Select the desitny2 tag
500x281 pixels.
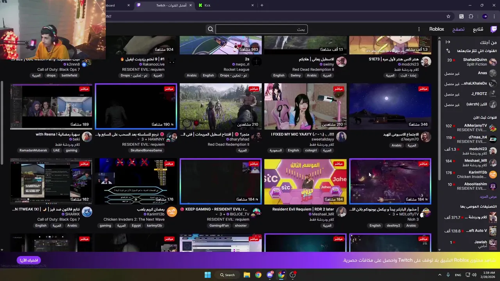(393, 226)
